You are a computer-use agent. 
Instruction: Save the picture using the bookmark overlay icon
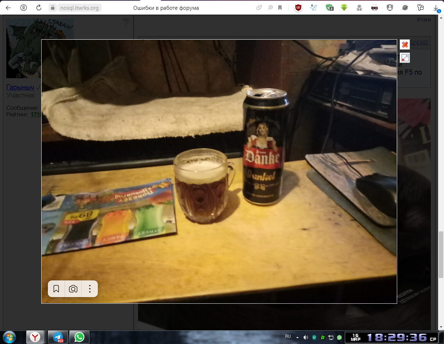pos(56,289)
